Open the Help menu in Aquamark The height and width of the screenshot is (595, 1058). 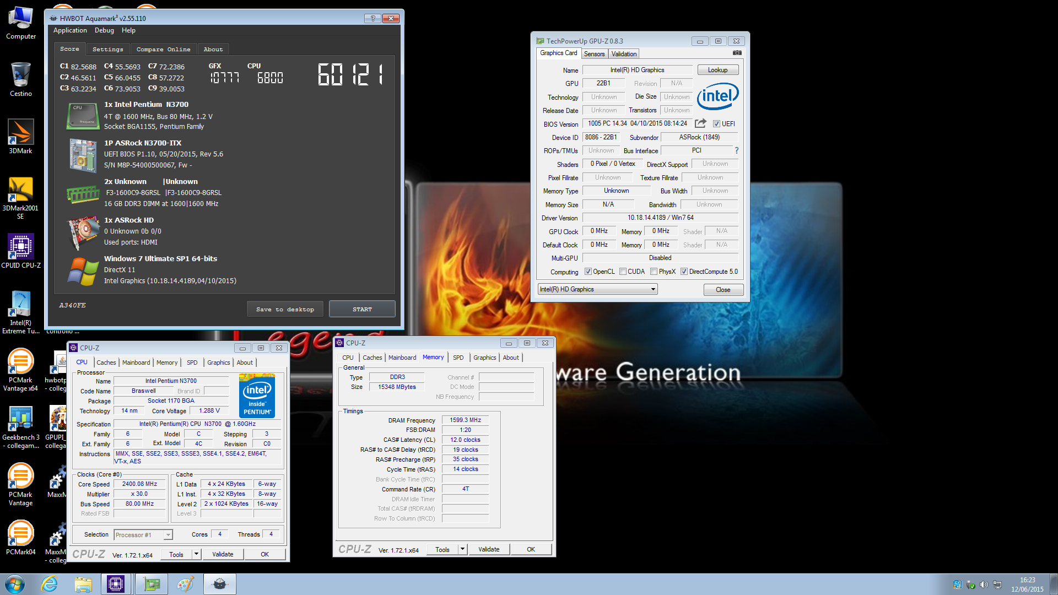click(x=128, y=30)
